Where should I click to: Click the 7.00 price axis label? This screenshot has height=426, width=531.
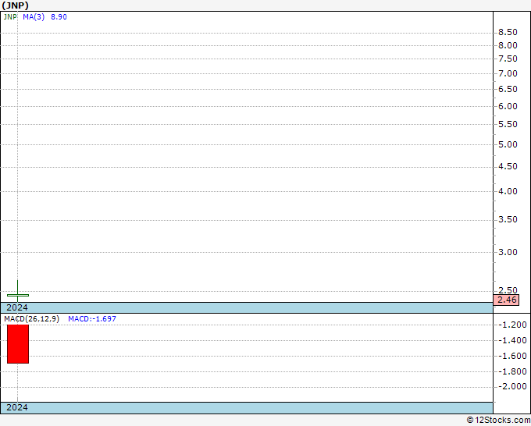click(x=508, y=73)
